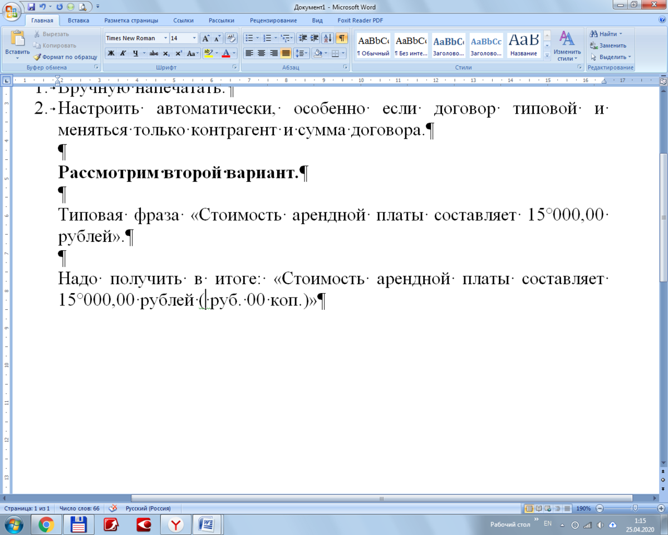Apply the Без интервала style
This screenshot has height=535, width=668.
tap(410, 46)
